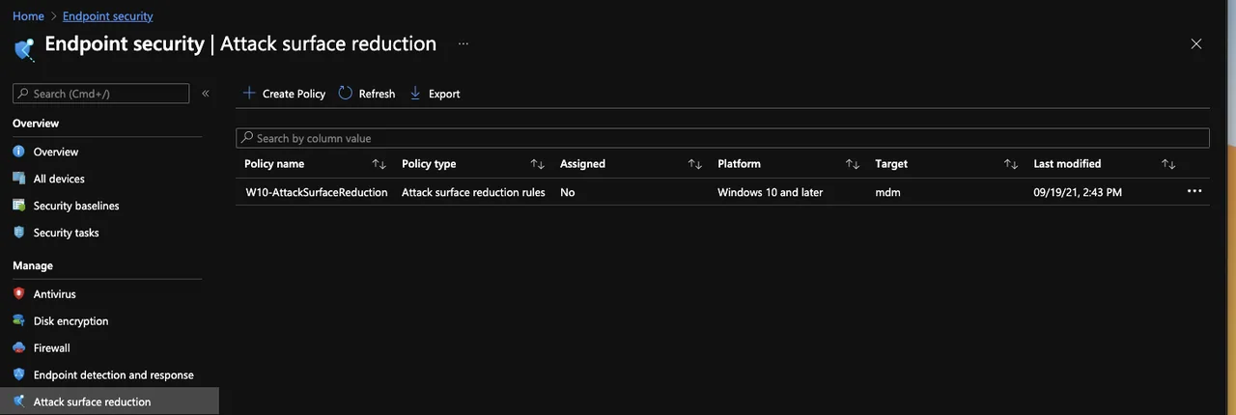This screenshot has height=415, width=1236.
Task: Click the Policy name column header
Action: click(x=274, y=164)
